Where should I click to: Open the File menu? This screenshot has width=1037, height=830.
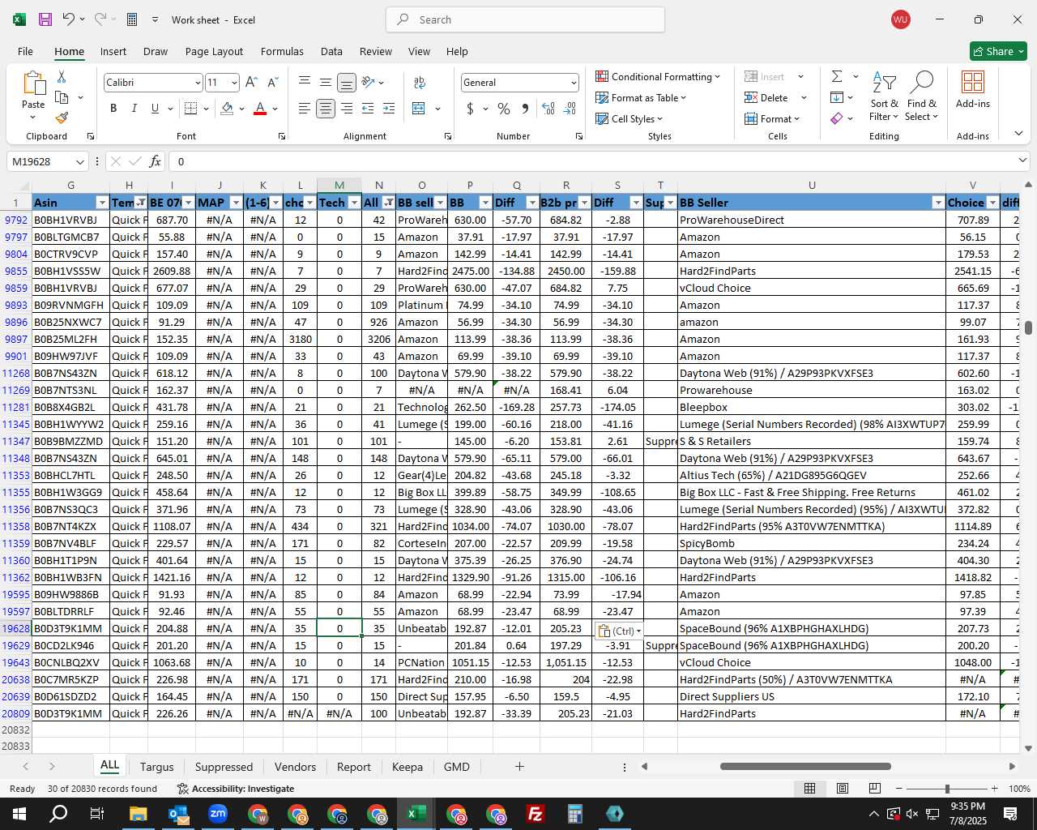click(26, 51)
